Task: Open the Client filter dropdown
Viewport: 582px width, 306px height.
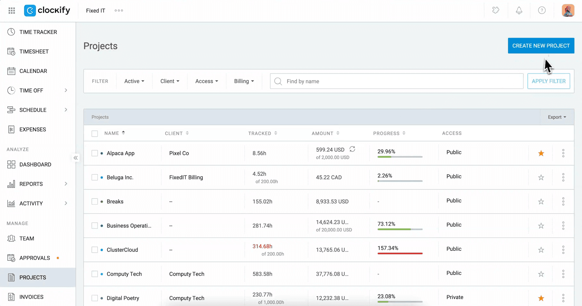Action: click(170, 81)
